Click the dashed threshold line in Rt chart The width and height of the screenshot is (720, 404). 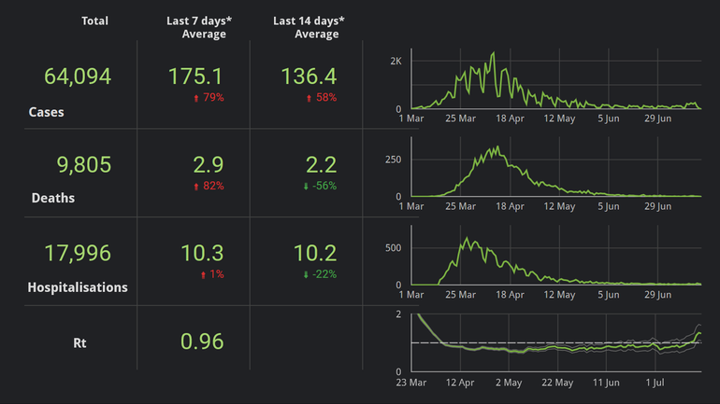[561, 342]
